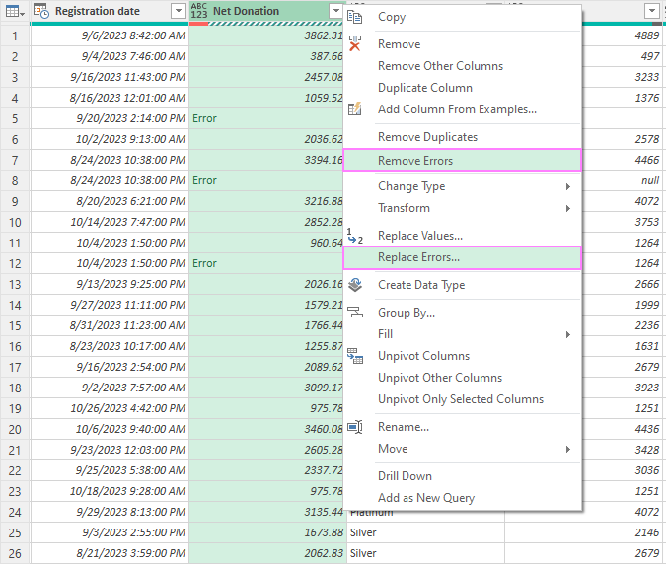666x564 pixels.
Task: Click the value 2146 in row 25
Action: [x=583, y=532]
